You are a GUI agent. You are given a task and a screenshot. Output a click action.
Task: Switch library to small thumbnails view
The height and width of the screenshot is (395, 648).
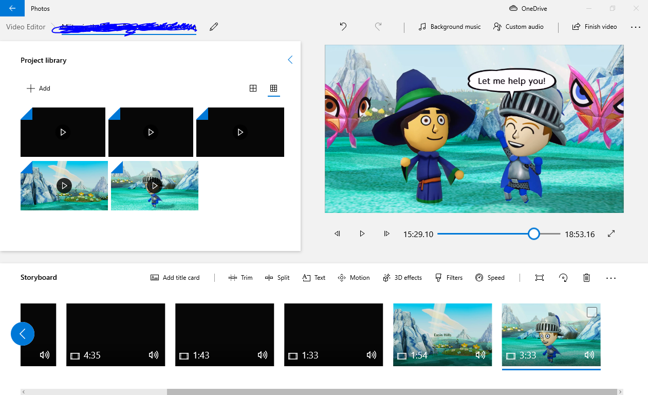pyautogui.click(x=274, y=88)
